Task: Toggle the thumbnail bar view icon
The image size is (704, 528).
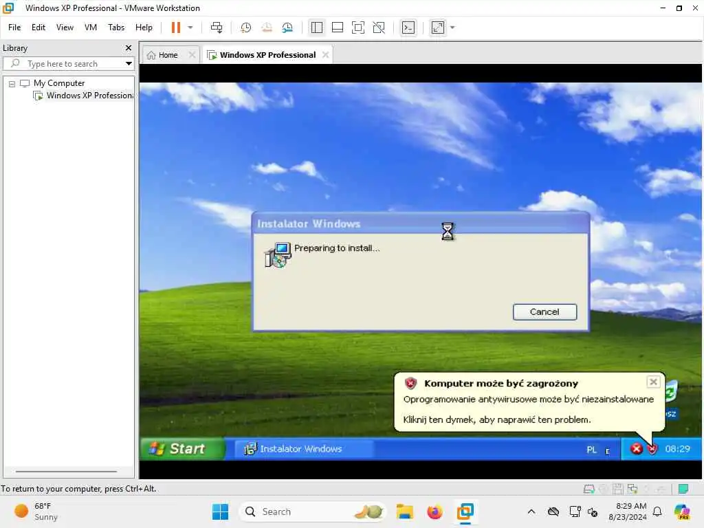Action: 337,27
